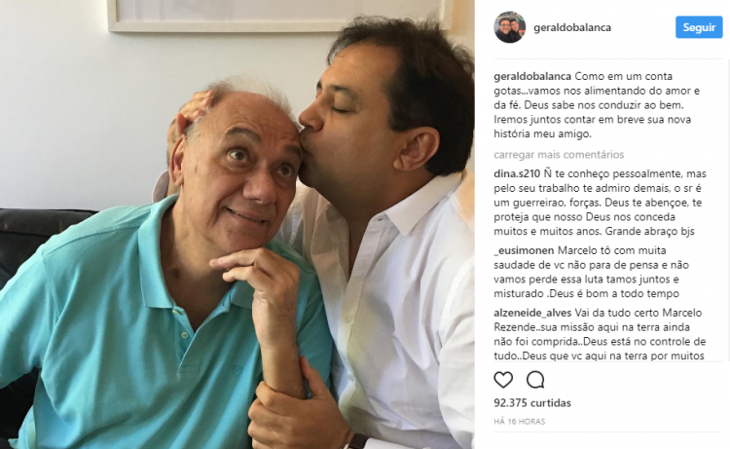
Task: Click the alzeneide_alves comment mentioning Marcelo Rezende
Action: 601,334
